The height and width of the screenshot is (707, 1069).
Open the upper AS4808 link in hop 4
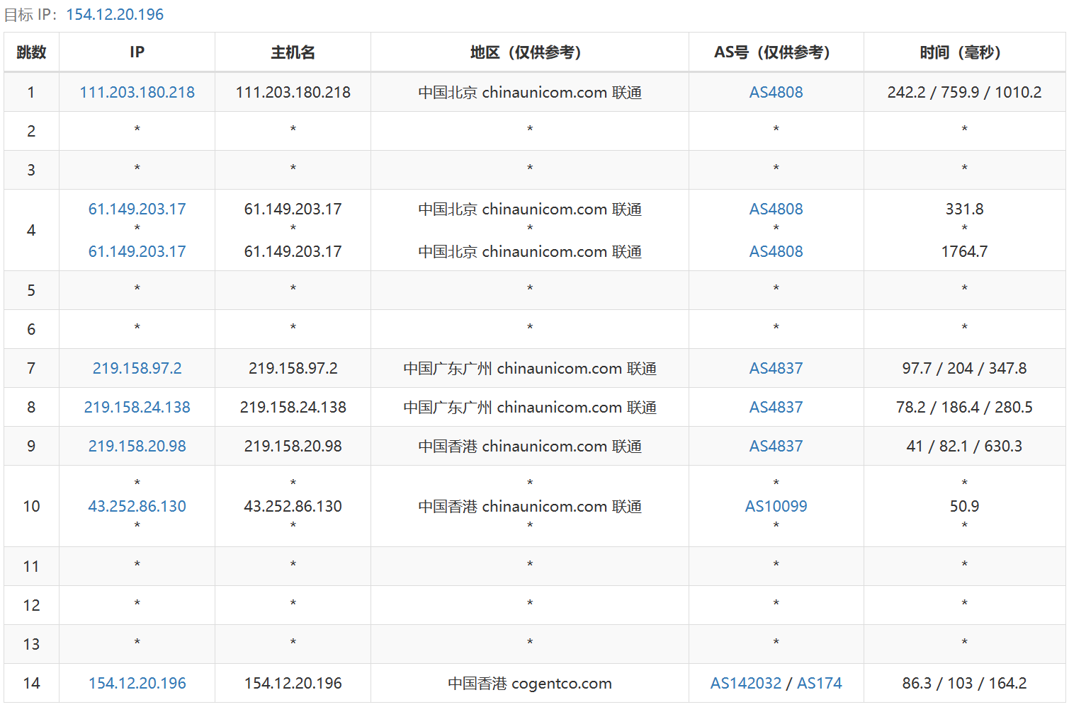click(x=776, y=209)
